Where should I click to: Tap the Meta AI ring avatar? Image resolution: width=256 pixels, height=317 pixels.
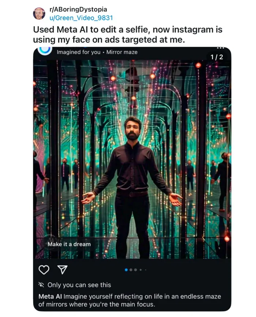(x=45, y=50)
